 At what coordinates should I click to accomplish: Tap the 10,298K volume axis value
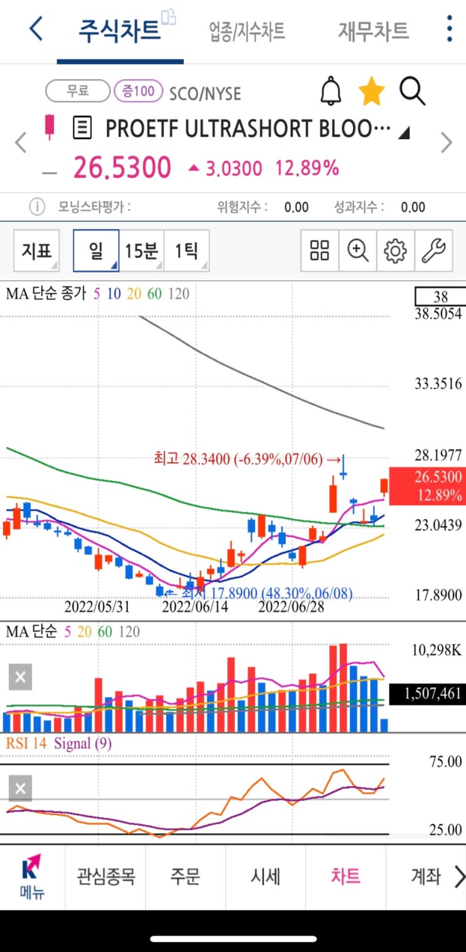click(x=438, y=650)
